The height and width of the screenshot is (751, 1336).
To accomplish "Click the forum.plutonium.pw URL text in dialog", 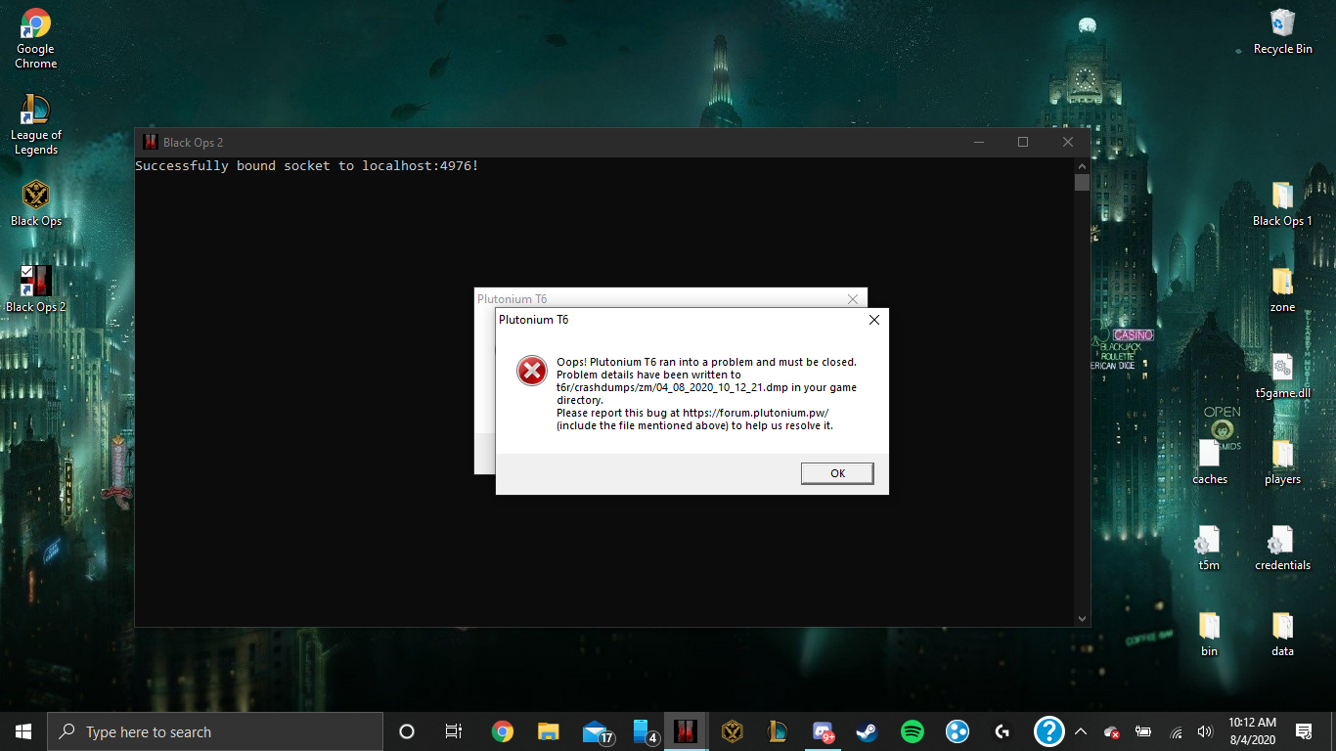I will (x=756, y=413).
